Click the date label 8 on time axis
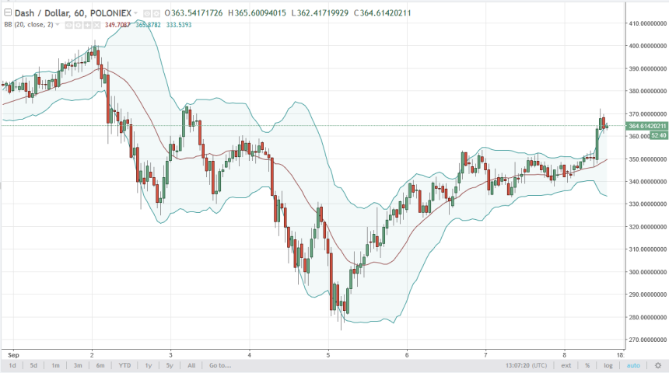This screenshot has width=669, height=373. tap(565, 354)
